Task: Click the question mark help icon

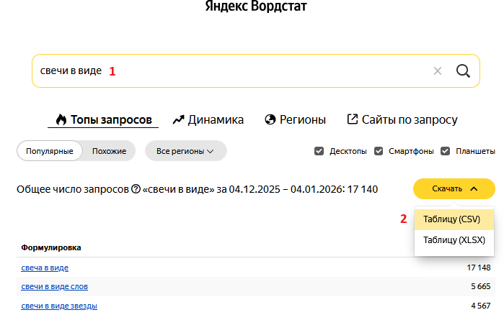Action: [x=136, y=189]
